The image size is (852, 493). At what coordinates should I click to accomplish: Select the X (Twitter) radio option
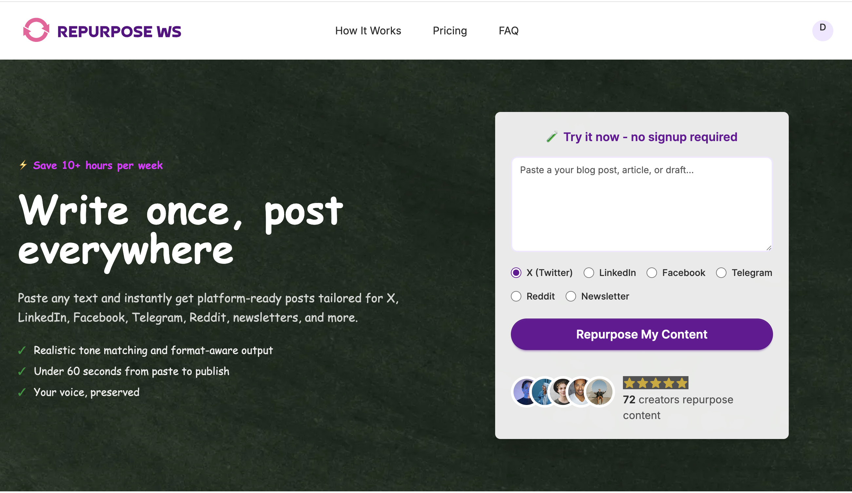pos(516,272)
